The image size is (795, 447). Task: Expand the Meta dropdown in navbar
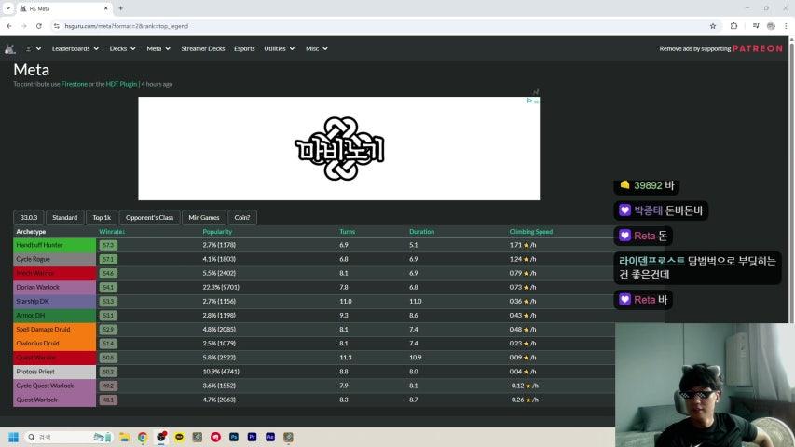[158, 48]
